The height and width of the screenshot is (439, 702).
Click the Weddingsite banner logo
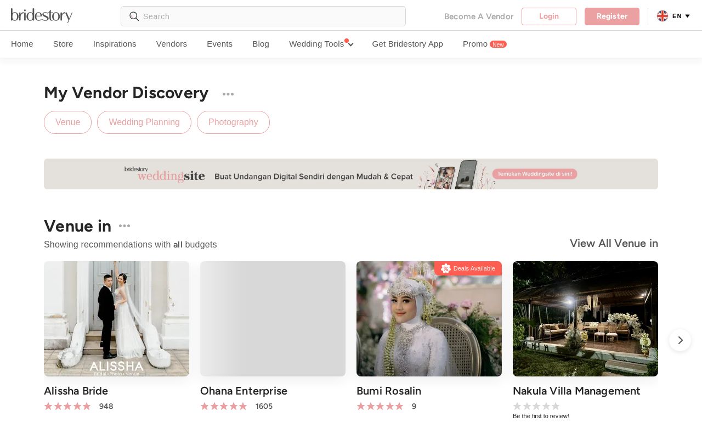coord(165,174)
